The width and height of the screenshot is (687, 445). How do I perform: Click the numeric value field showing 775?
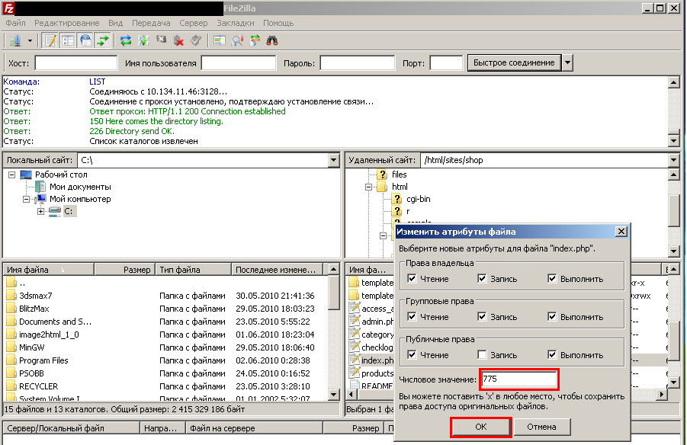[x=518, y=379]
